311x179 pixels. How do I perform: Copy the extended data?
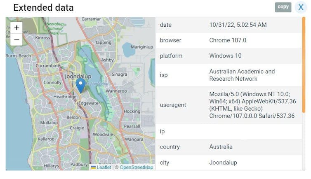pos(283,7)
